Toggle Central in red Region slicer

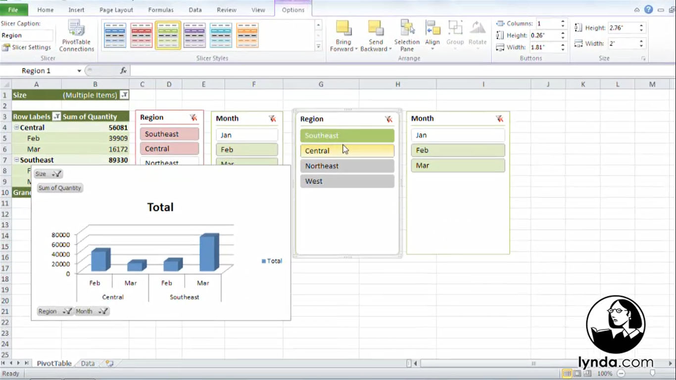[169, 148]
